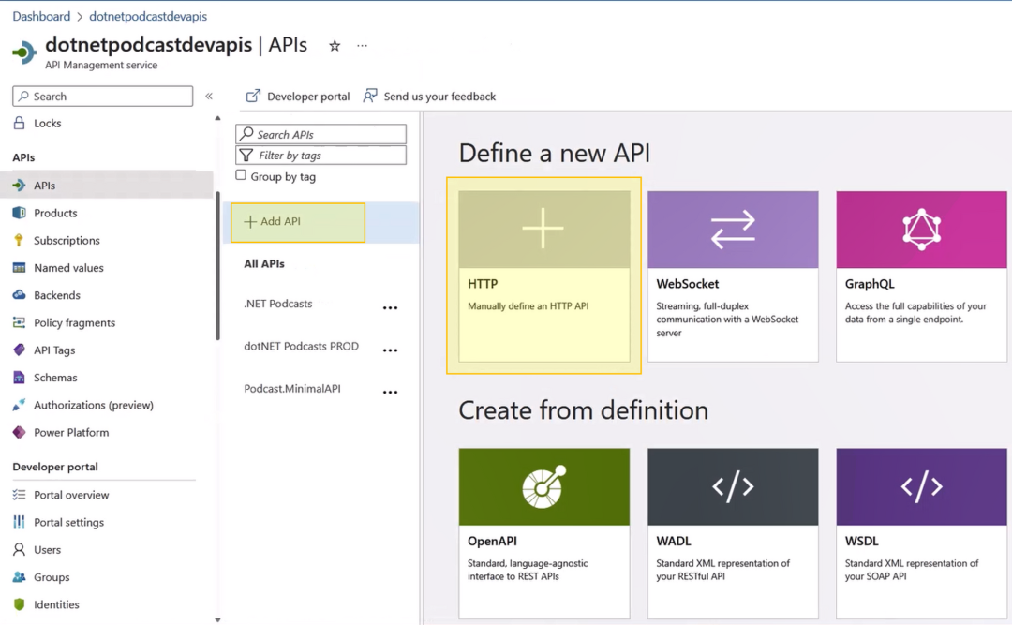Click the Groups icon
The image size is (1012, 625).
pyautogui.click(x=20, y=577)
